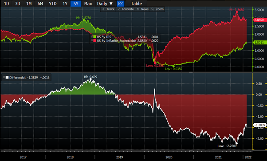This screenshot has width=267, height=161.
Task: Click the 2022 label on time axis
Action: (248, 157)
